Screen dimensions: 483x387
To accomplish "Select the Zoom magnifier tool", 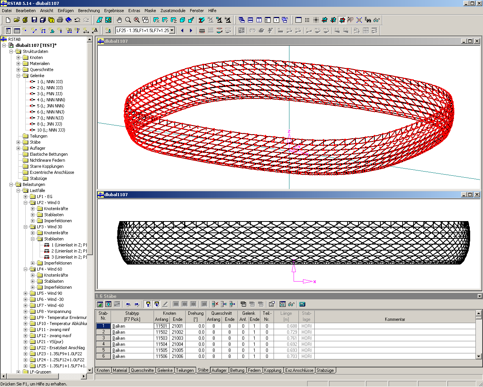I will pyautogui.click(x=129, y=20).
